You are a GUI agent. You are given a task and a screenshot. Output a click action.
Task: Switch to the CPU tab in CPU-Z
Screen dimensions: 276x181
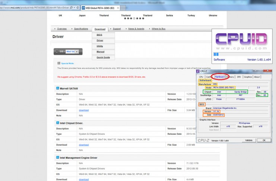201,77
